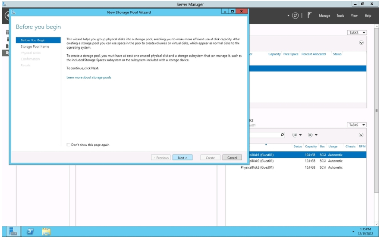Sort physical disks by the Usage column
The image size is (380, 239).
[333, 146]
